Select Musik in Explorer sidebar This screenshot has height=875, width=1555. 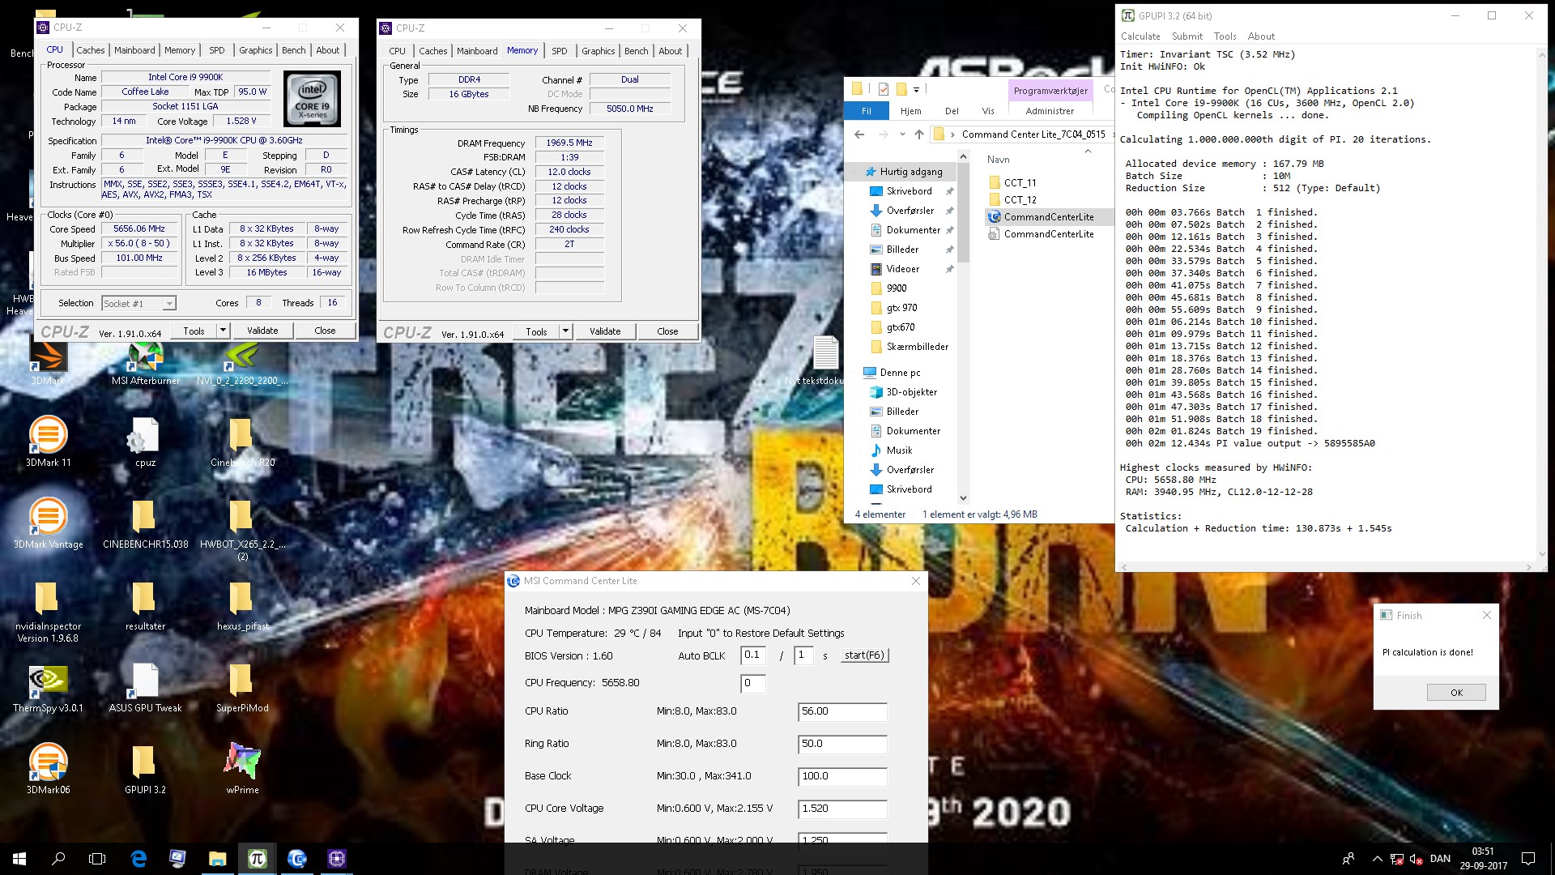click(x=899, y=450)
